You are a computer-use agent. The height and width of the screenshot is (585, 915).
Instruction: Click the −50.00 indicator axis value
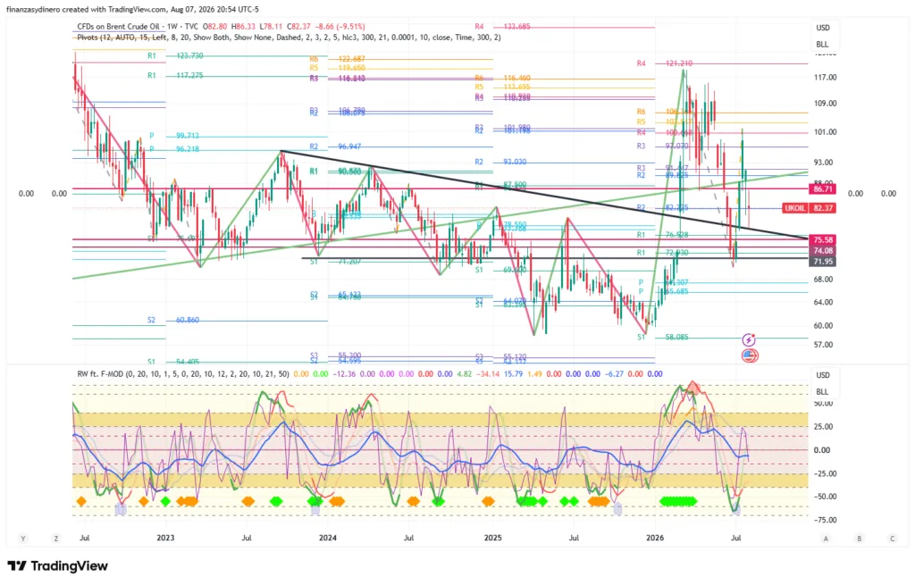pyautogui.click(x=823, y=497)
